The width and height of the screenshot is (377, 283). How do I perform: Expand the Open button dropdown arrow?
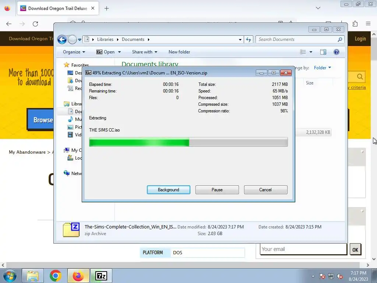point(119,52)
